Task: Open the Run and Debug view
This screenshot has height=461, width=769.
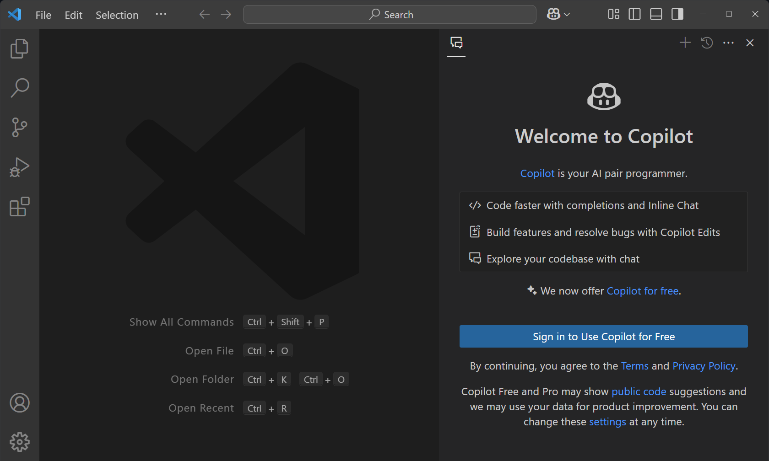Action: [x=19, y=167]
